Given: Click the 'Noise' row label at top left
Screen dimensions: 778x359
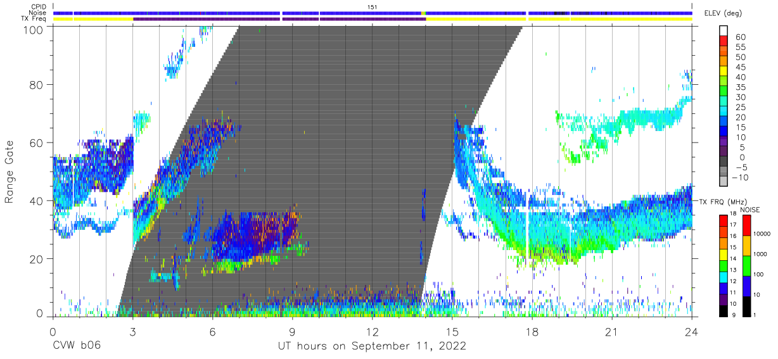Looking at the screenshot, I should (39, 13).
